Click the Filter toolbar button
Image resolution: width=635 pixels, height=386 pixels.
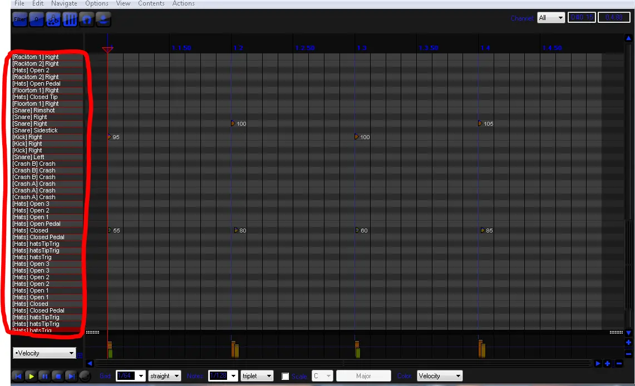coord(20,19)
